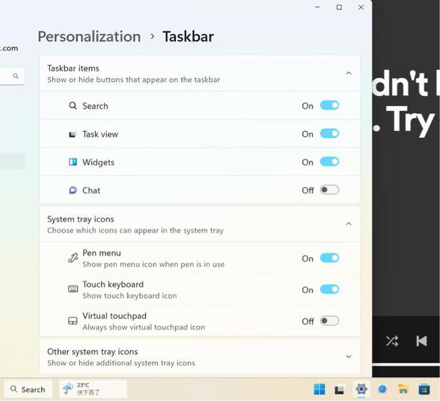
Task: Open the weather widget showing 23°C
Action: pyautogui.click(x=93, y=389)
